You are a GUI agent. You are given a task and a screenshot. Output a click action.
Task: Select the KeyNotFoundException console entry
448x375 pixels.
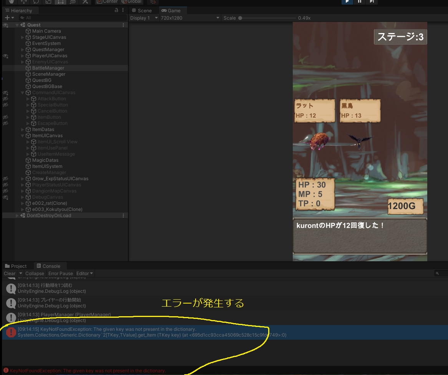point(225,332)
